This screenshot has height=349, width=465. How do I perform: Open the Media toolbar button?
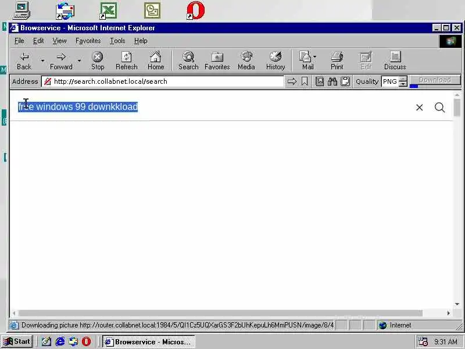(246, 61)
